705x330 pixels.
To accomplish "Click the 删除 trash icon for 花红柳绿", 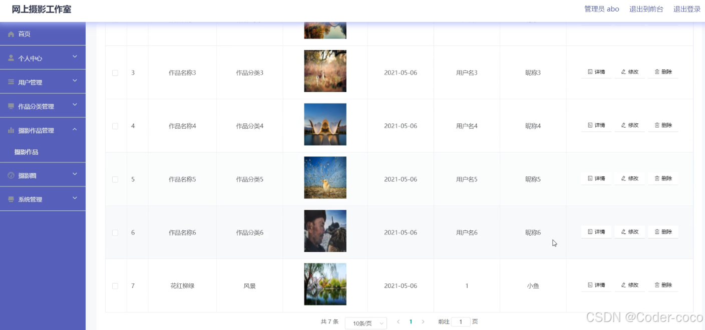I will coord(657,285).
